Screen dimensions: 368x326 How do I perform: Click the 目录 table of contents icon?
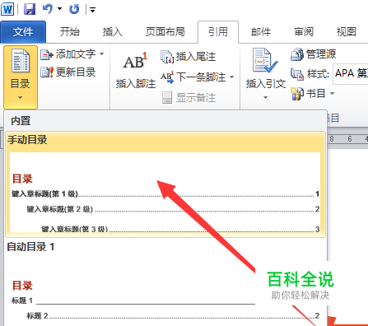pos(21,61)
